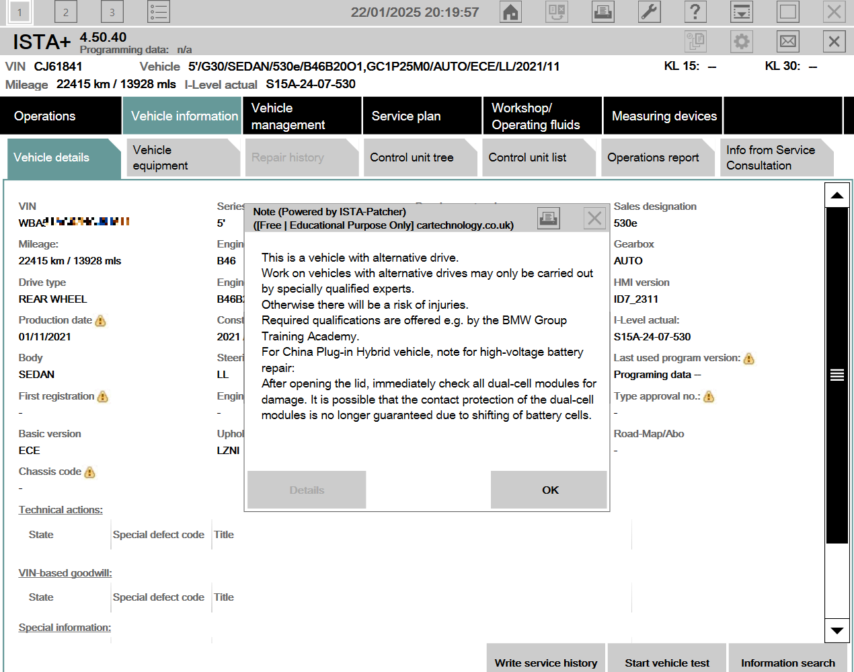Click the dropdown list window icon
The image size is (854, 672).
(x=742, y=11)
